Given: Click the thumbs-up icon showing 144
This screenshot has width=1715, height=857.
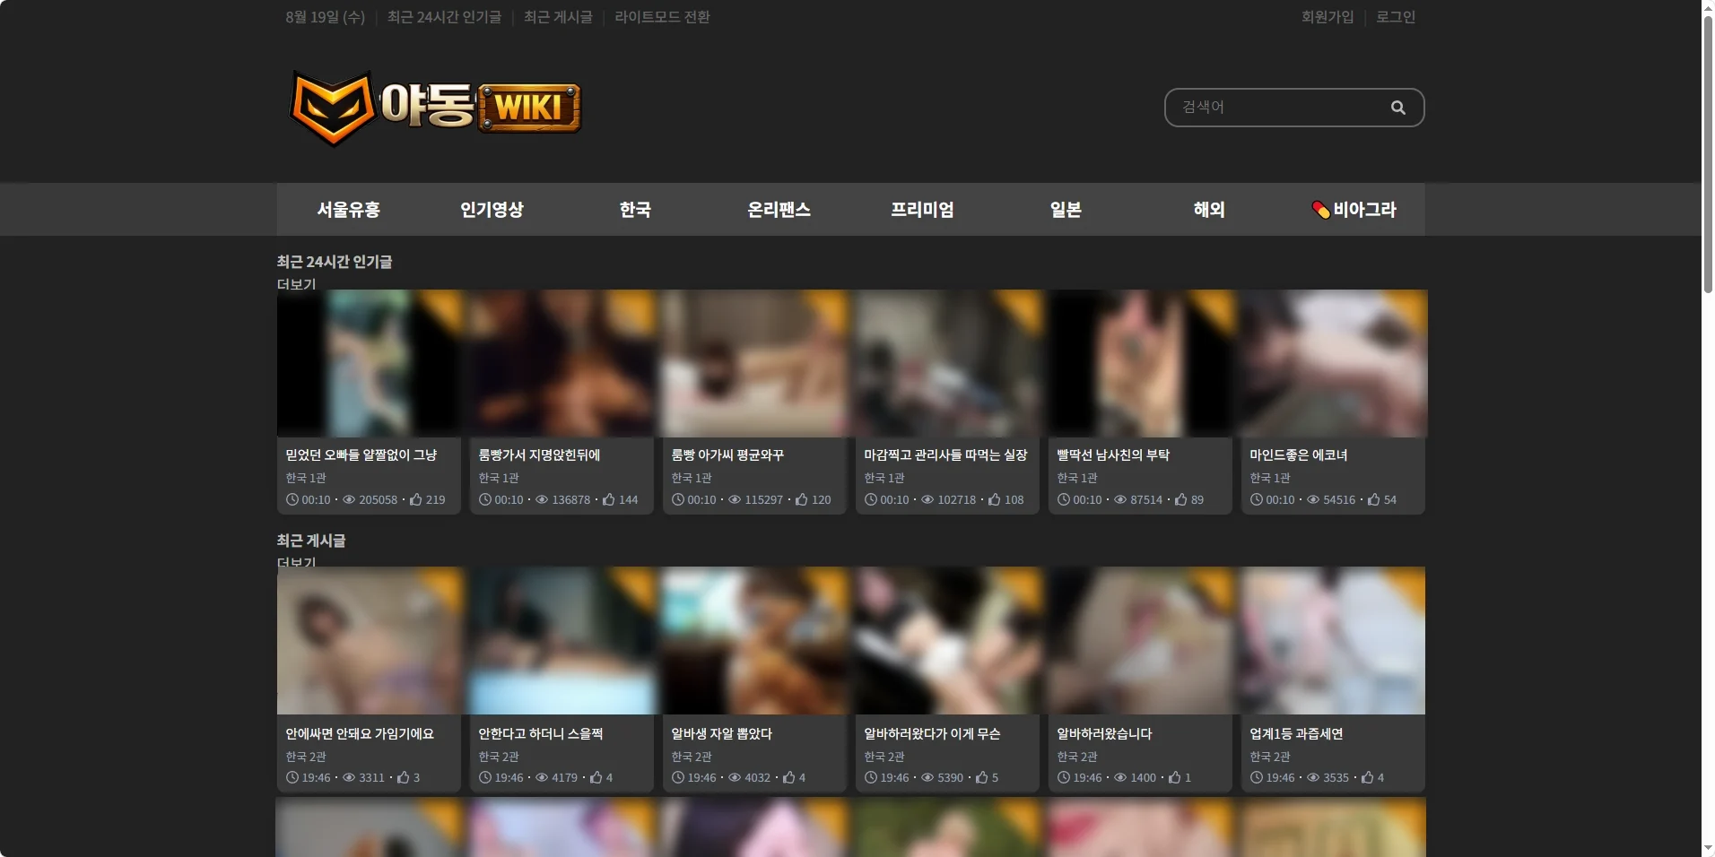Looking at the screenshot, I should (609, 499).
